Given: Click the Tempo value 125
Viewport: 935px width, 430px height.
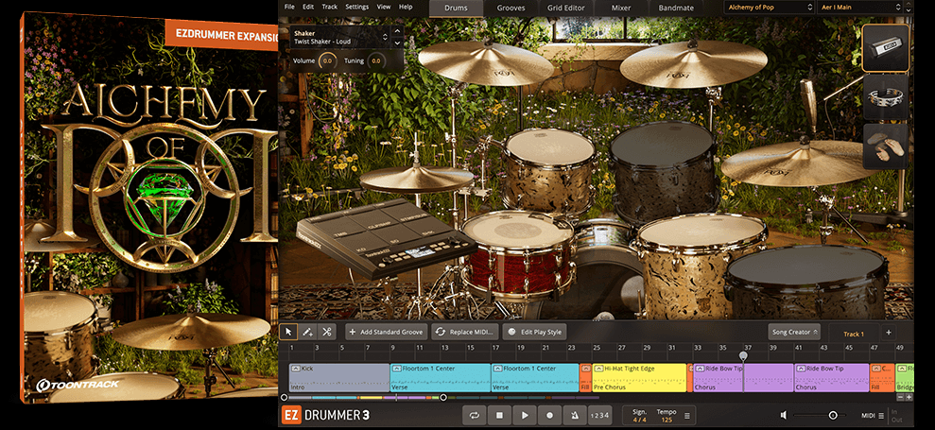Looking at the screenshot, I should (x=667, y=420).
